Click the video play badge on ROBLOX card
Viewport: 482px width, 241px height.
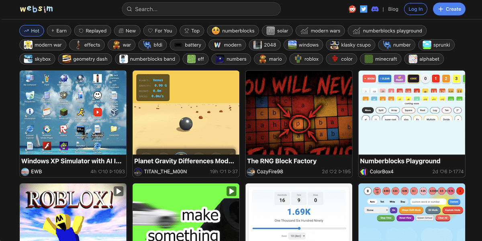coord(118,191)
